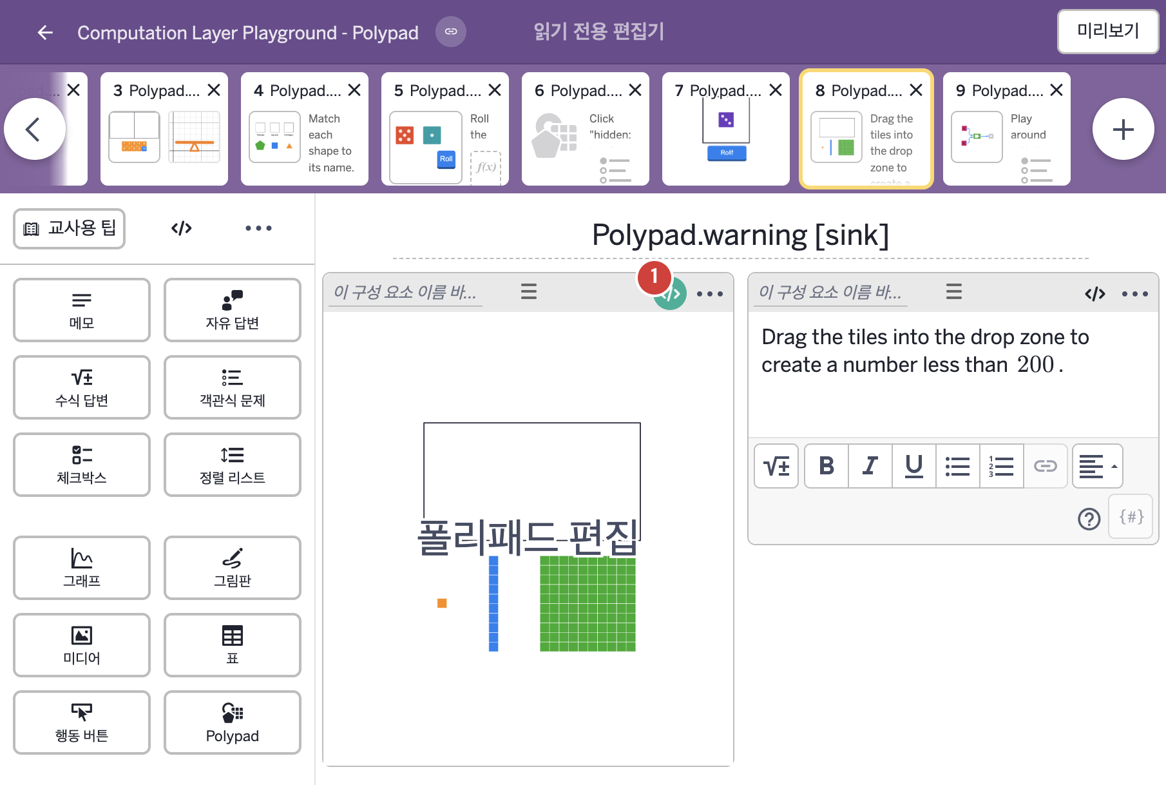Add a Polypad component from sidebar
The height and width of the screenshot is (785, 1166).
pyautogui.click(x=233, y=722)
